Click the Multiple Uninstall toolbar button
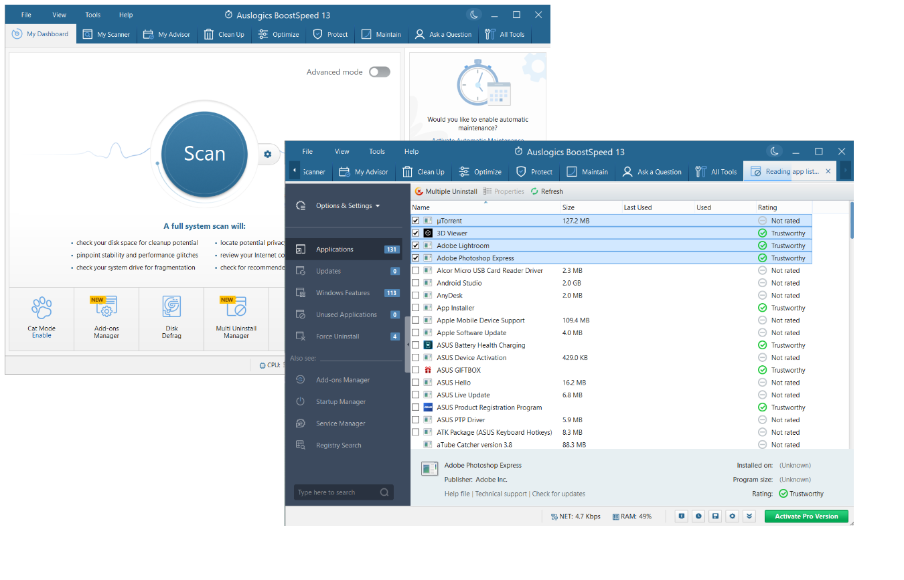 point(446,191)
